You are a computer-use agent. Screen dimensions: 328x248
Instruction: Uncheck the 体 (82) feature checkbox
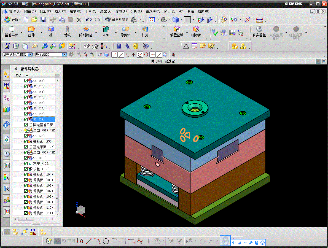(26, 81)
